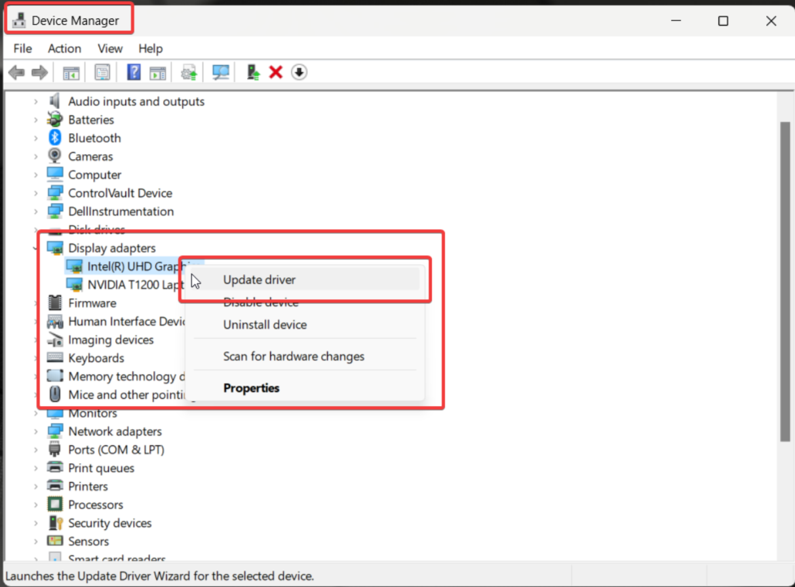
Task: Click the Scan for hardware changes monitor icon
Action: 221,72
